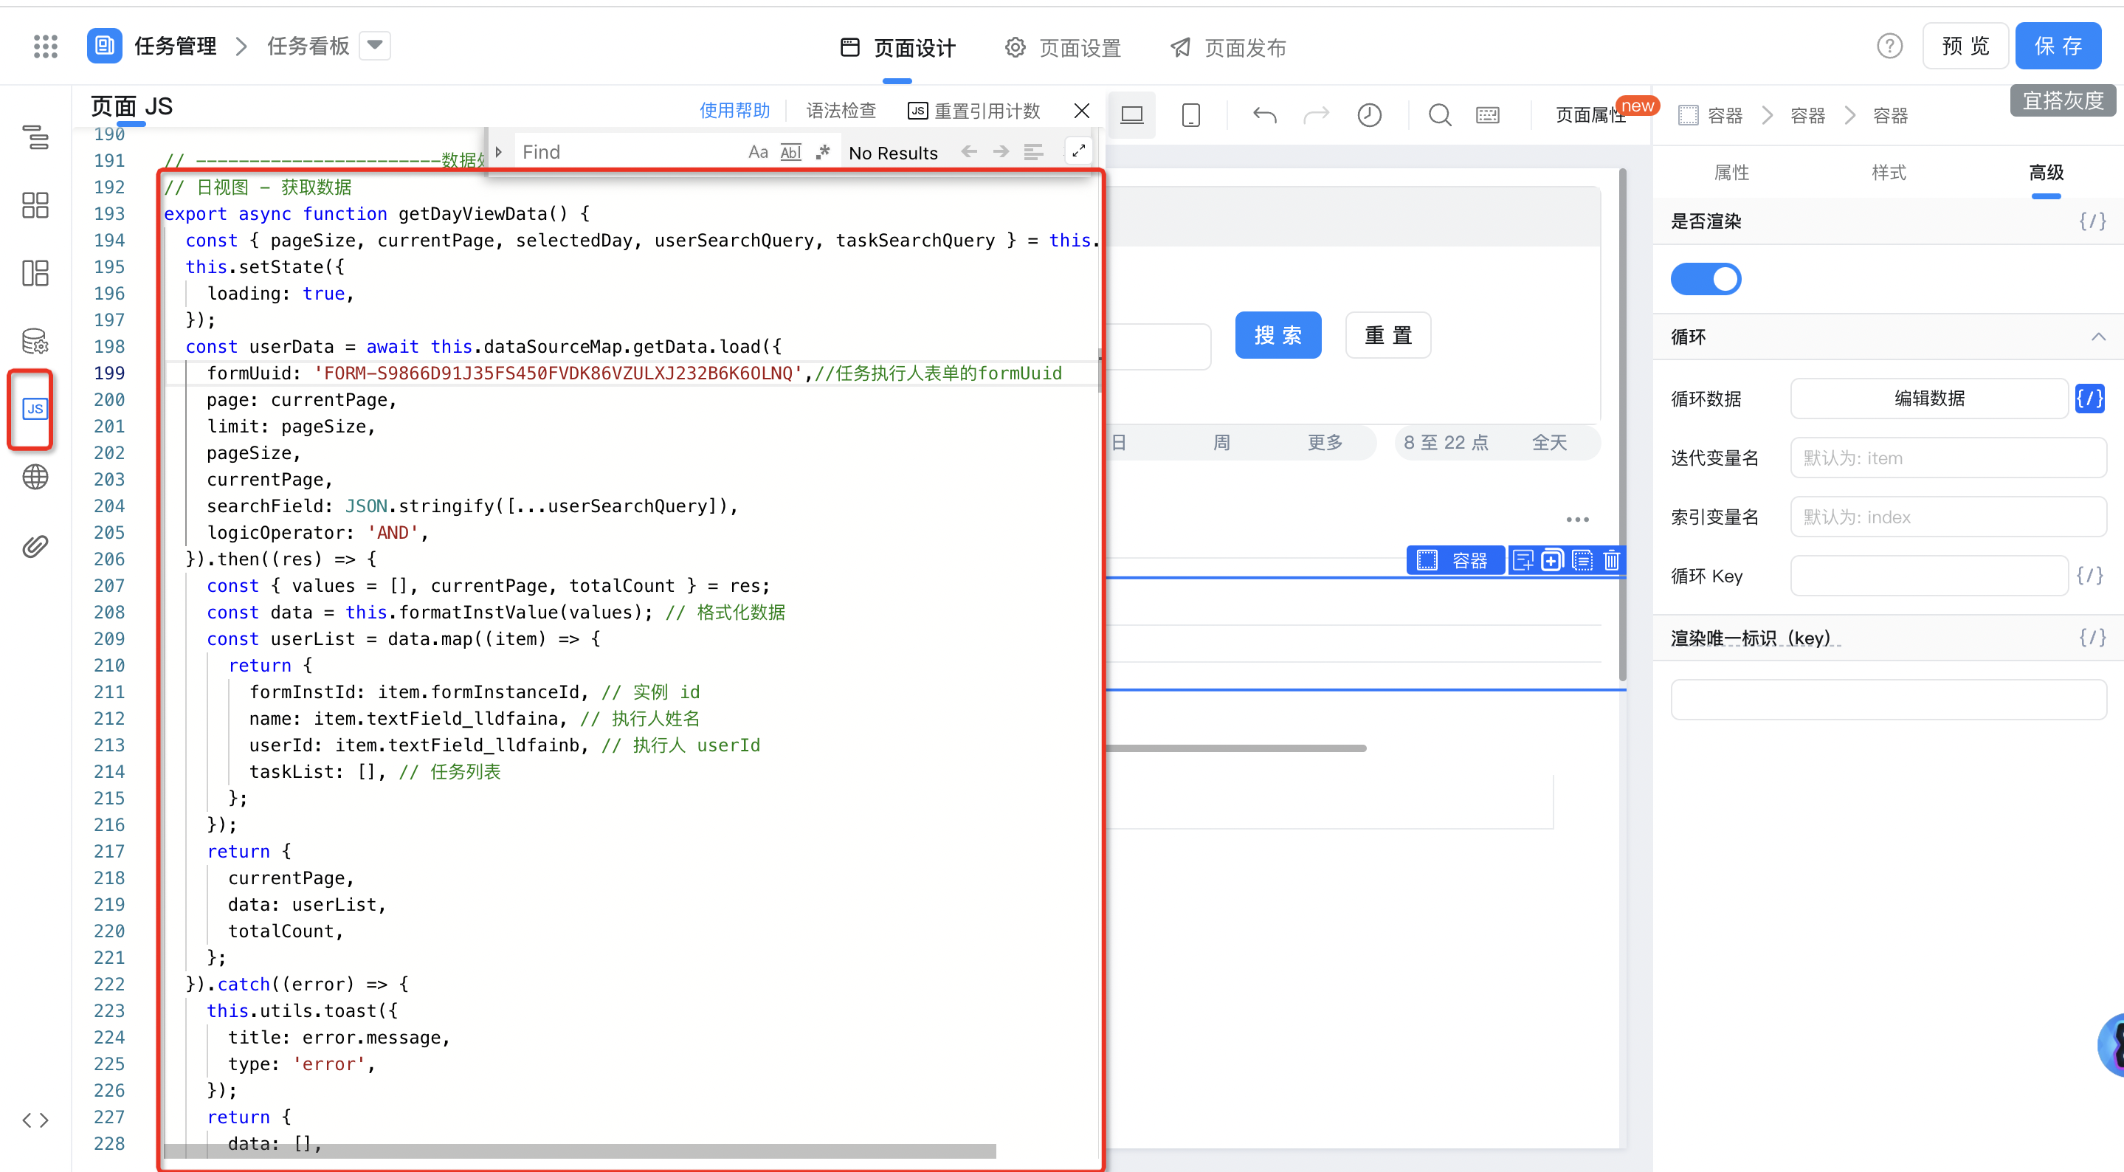The width and height of the screenshot is (2124, 1172).
Task: Run 语法检查 on the code
Action: (x=841, y=111)
